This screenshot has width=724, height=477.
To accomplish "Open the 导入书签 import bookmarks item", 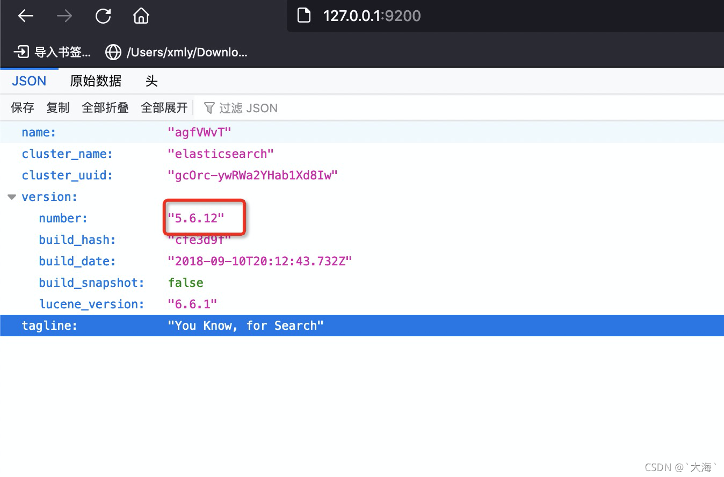I will [x=52, y=52].
